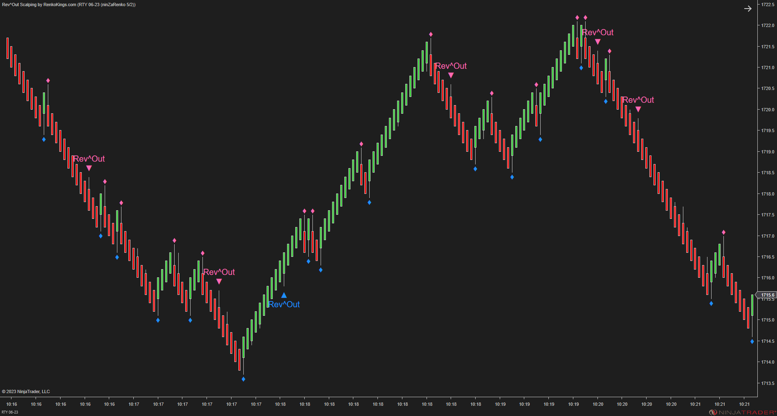Click the 2023 NinjaTrader LLC copyright text
The width and height of the screenshot is (777, 416).
[27, 391]
